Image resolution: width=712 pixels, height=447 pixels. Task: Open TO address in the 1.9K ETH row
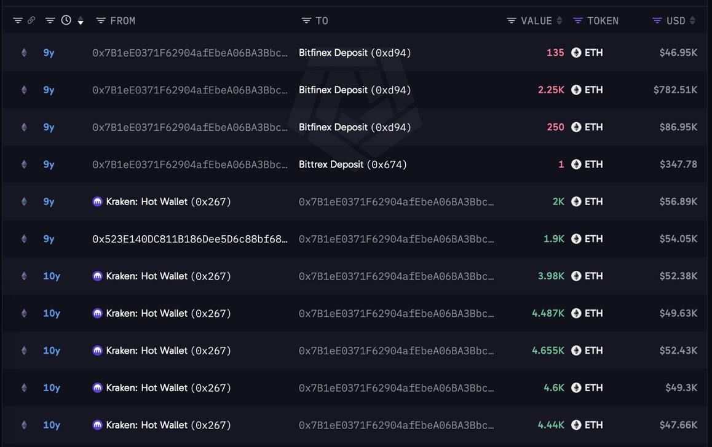point(396,239)
